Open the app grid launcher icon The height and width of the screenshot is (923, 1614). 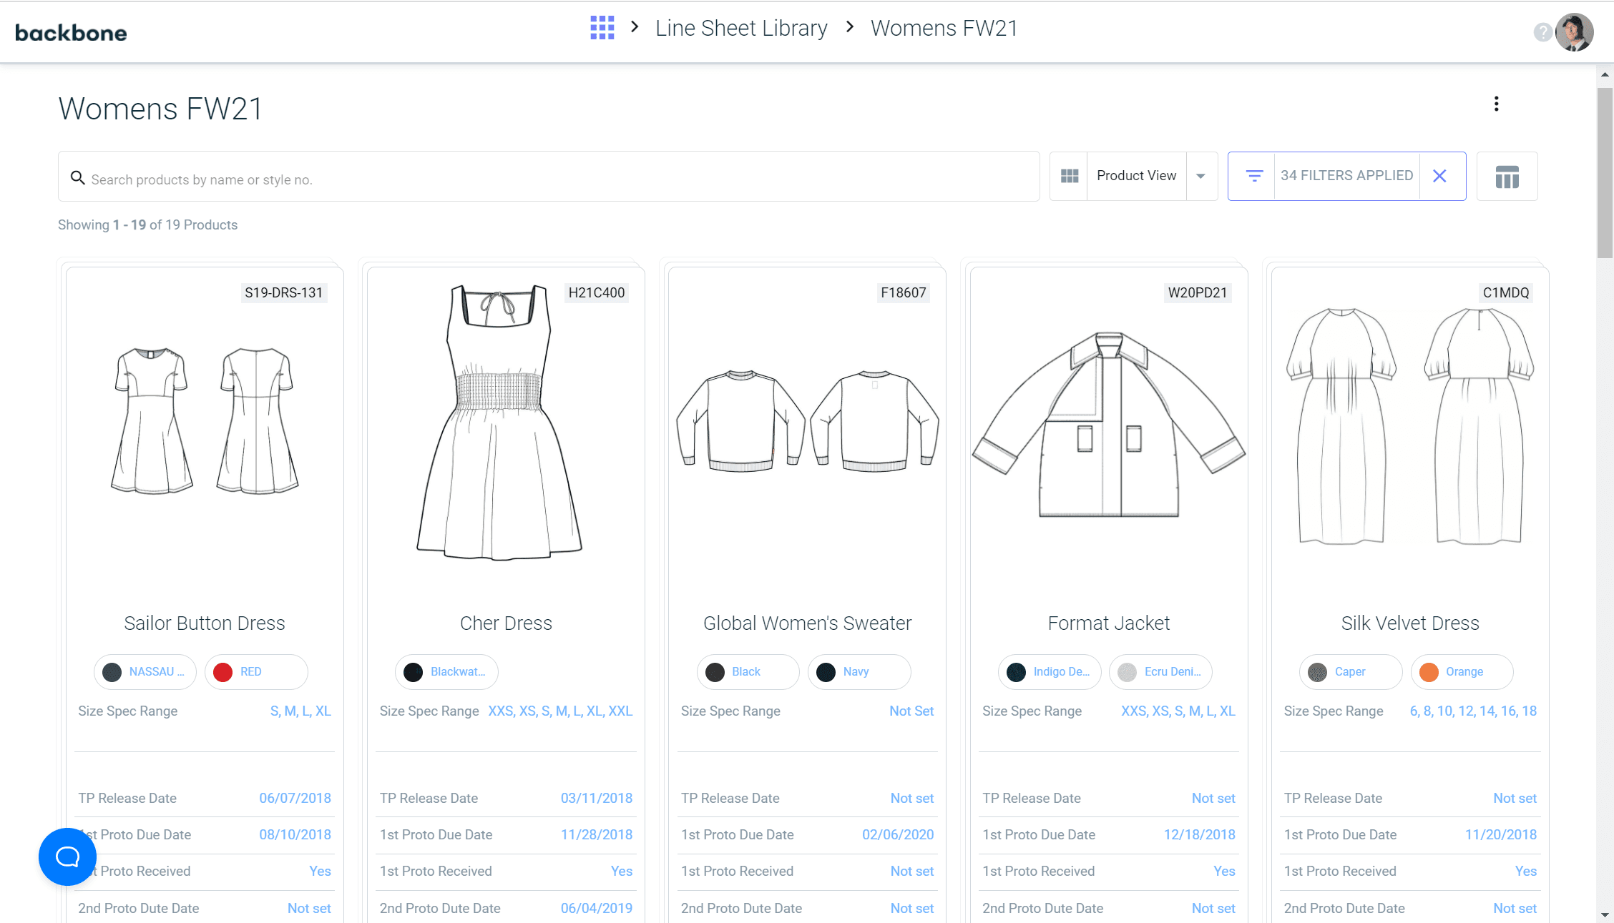tap(602, 28)
